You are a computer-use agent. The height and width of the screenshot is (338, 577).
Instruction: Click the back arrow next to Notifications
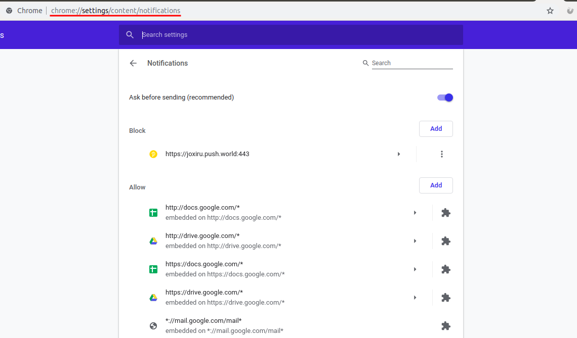133,63
